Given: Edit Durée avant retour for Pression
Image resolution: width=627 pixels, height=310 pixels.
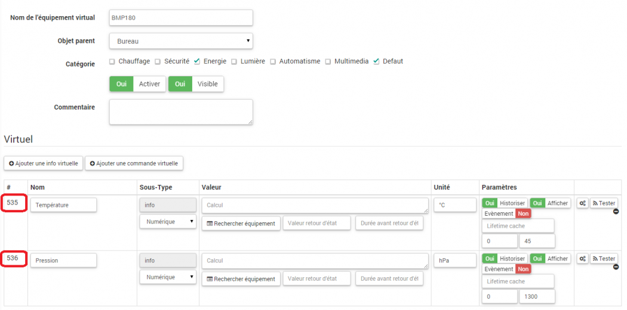Looking at the screenshot, I should (x=389, y=279).
